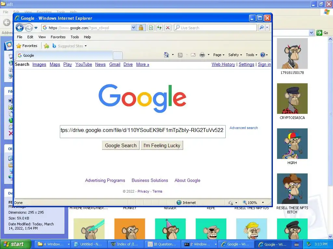This screenshot has width=333, height=249.
Task: Click the security lock icon in address bar
Action: (141, 28)
